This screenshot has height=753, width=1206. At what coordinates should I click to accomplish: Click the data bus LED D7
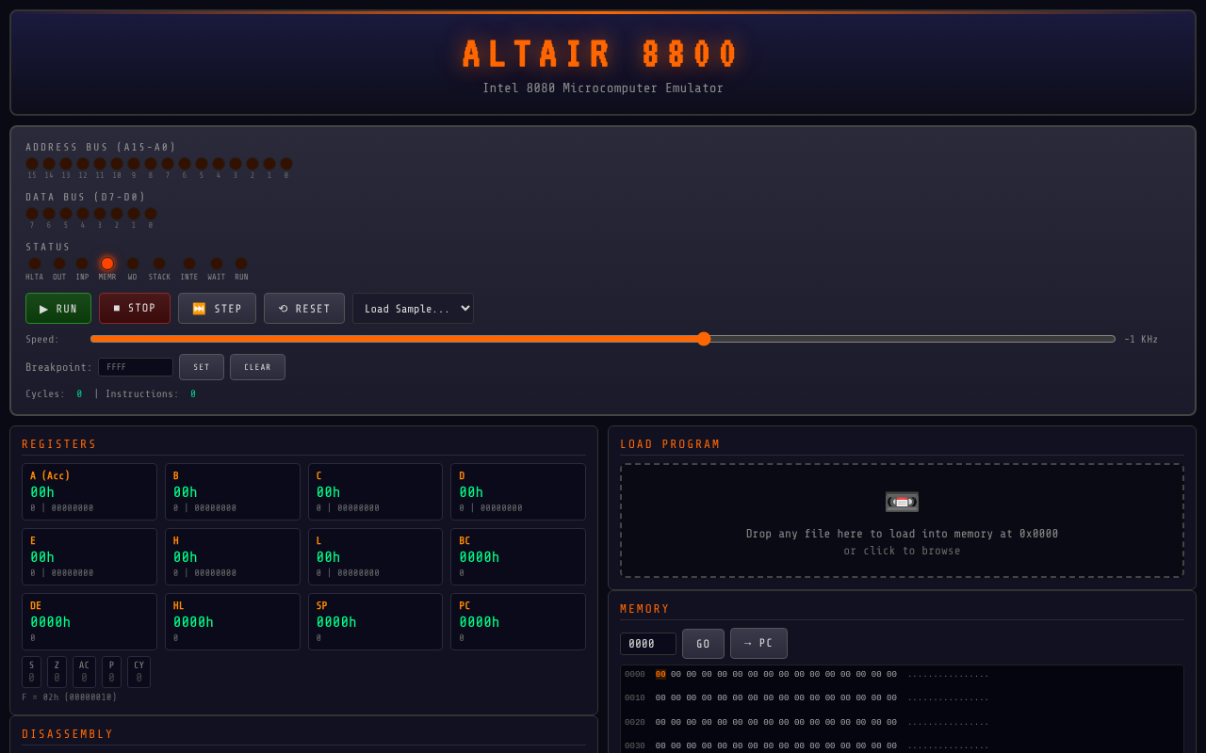(32, 214)
